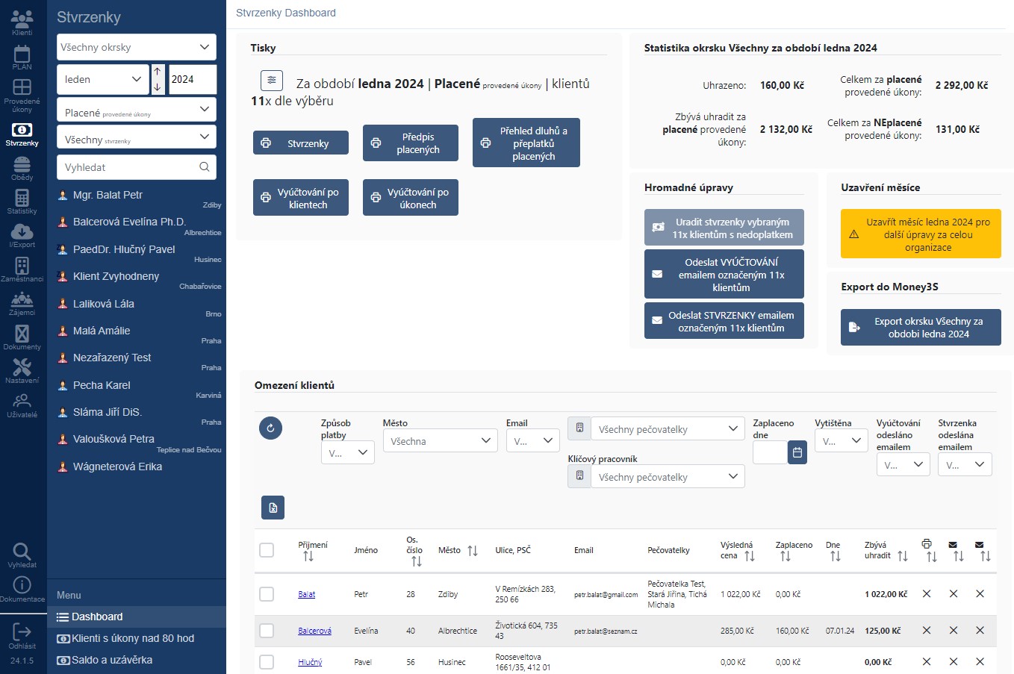Check the Balat row checkbox
This screenshot has height=674, width=1014.
tap(267, 594)
